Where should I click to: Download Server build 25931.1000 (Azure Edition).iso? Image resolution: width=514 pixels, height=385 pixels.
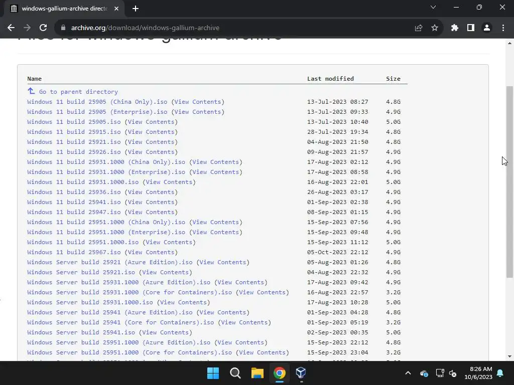pos(118,282)
